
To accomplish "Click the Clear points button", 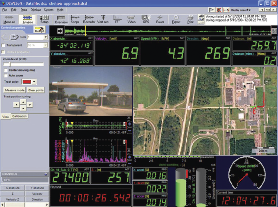I will click(36, 90).
